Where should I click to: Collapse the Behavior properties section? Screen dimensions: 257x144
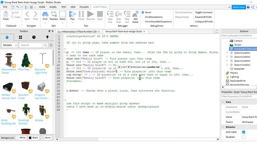click(x=223, y=127)
